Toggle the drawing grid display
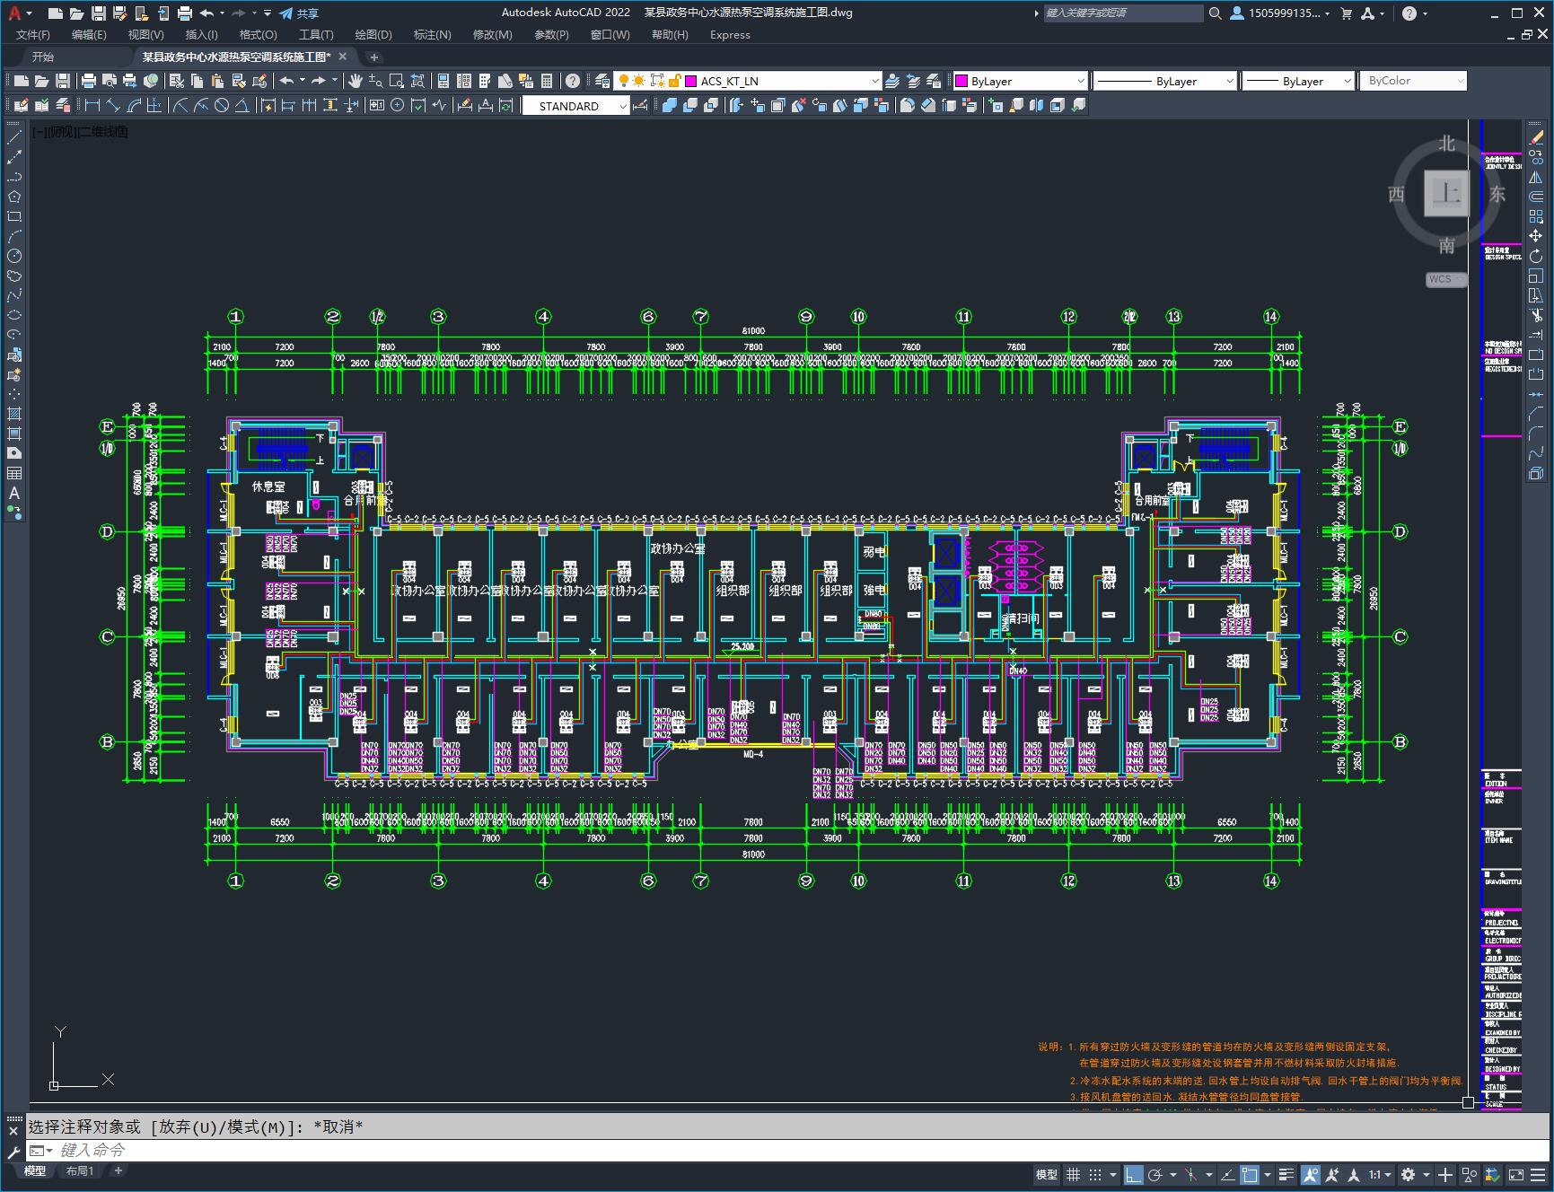The height and width of the screenshot is (1192, 1554). point(1073,1174)
